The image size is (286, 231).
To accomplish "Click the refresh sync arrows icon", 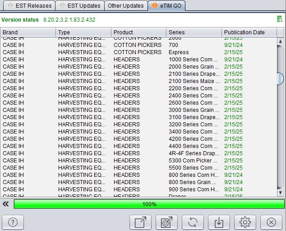I will [193, 222].
